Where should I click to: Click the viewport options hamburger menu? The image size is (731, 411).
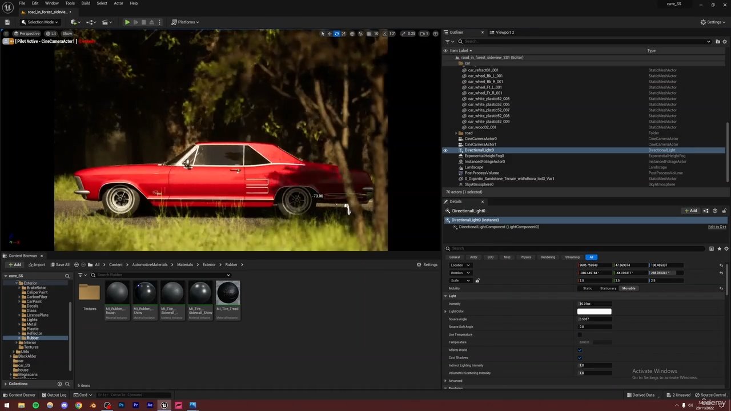point(6,34)
